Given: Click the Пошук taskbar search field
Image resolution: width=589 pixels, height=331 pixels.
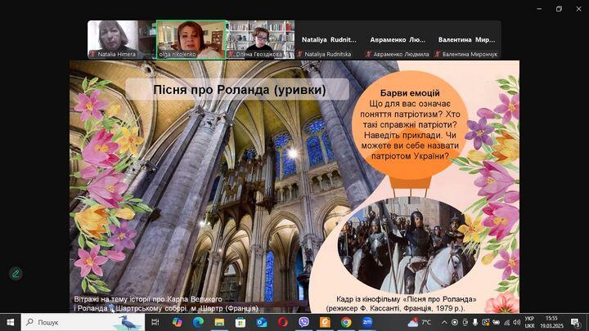Looking at the screenshot, I should (83, 322).
